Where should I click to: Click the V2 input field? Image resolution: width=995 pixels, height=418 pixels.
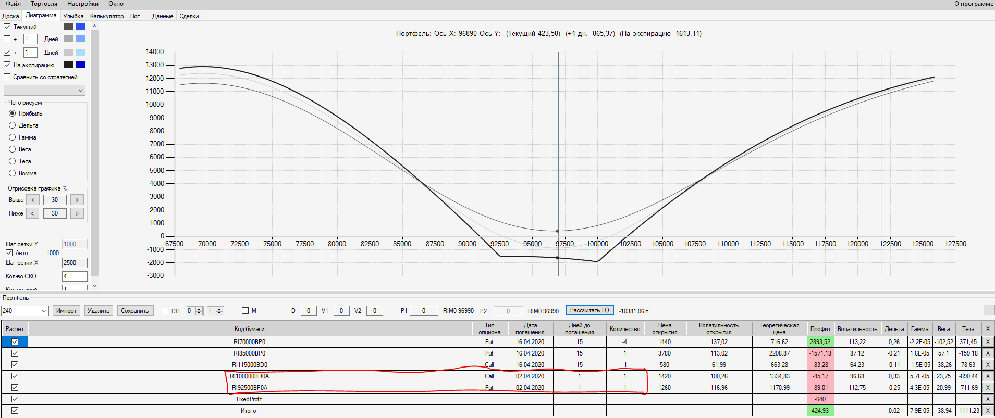point(375,311)
